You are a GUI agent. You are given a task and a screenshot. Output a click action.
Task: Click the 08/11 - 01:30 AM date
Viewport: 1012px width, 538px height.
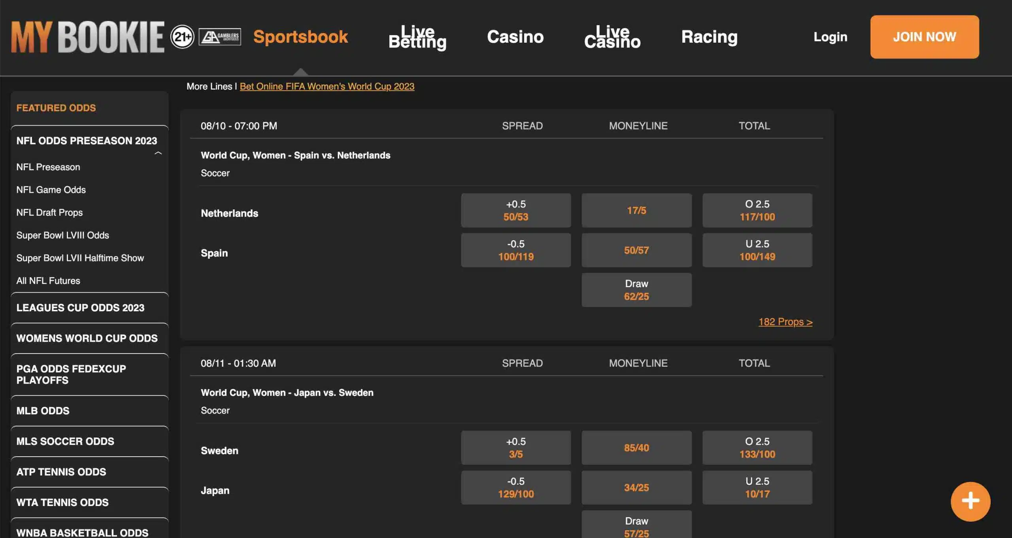tap(238, 363)
